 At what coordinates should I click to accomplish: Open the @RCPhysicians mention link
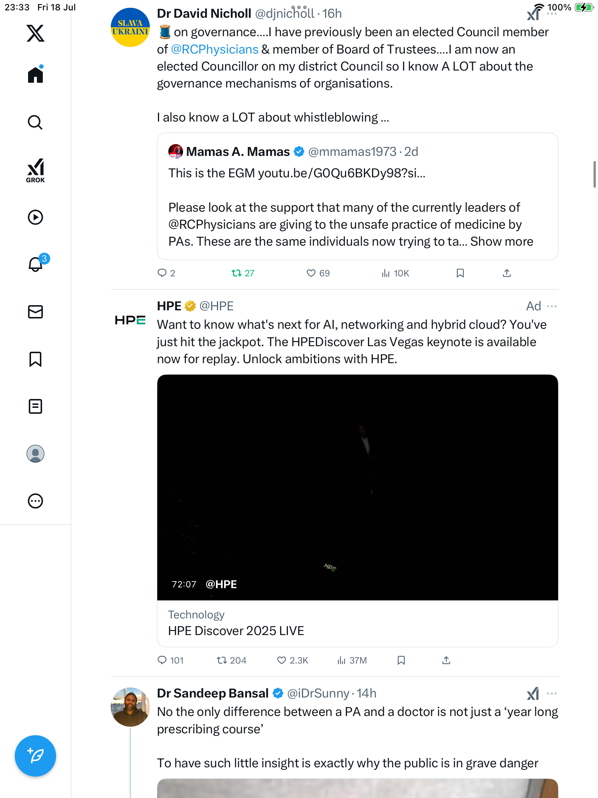(x=215, y=49)
